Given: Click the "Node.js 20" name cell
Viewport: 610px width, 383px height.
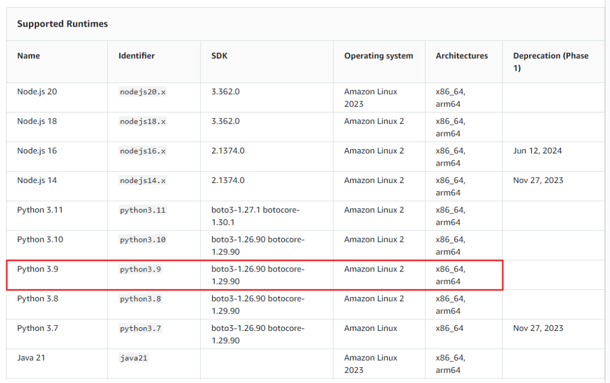Looking at the screenshot, I should pyautogui.click(x=37, y=92).
